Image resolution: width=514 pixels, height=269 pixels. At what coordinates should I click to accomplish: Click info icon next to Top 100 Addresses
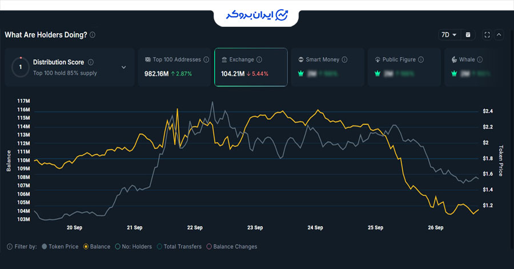click(207, 59)
